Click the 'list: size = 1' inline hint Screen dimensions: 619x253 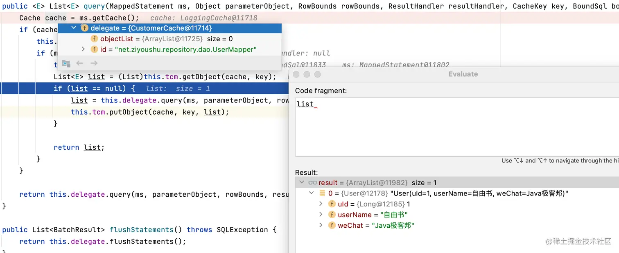click(x=178, y=89)
